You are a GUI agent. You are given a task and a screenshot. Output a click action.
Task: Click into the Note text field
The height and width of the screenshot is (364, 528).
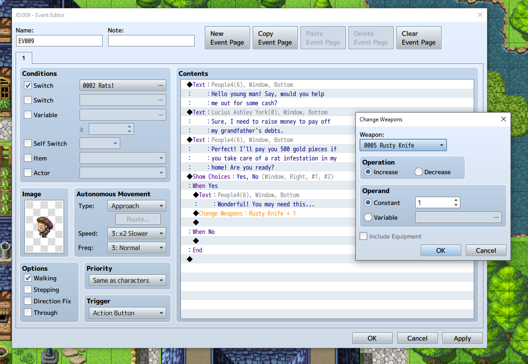151,41
